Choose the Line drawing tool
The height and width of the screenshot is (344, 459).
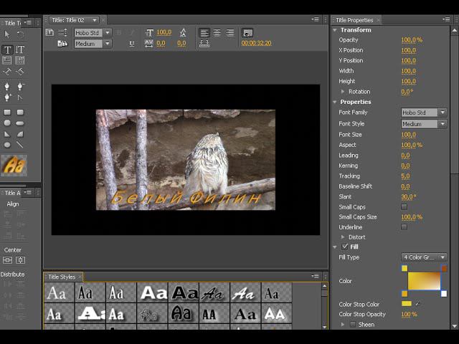click(20, 144)
